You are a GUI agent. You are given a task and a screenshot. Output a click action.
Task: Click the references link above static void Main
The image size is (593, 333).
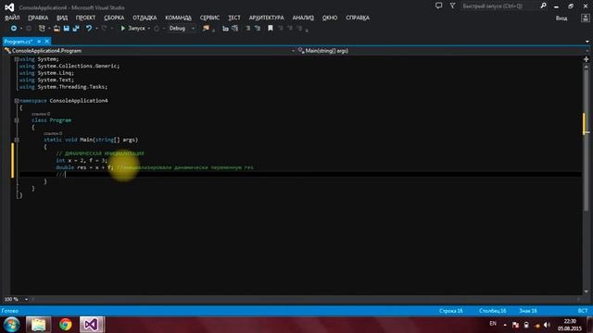53,133
